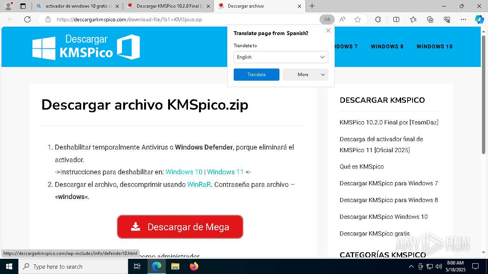Open Descargar KMSpico para Windows 7 link
The width and height of the screenshot is (488, 274).
coord(388,183)
